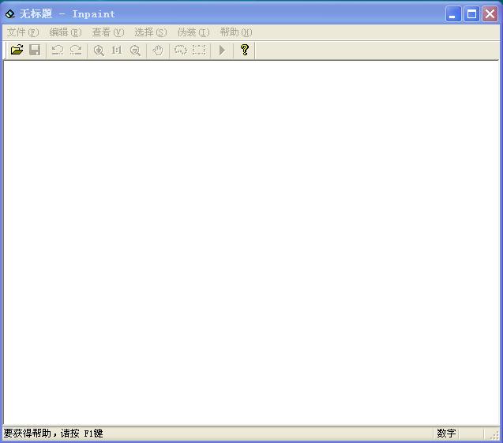Open the 帮助 (H) menu

tap(235, 32)
